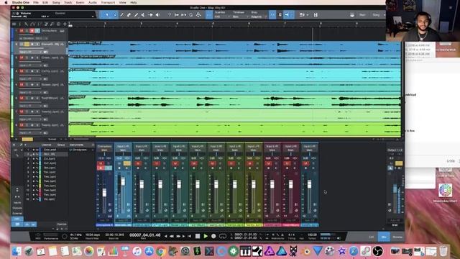Open the Transport menu
Image resolution: width=460 pixels, height=259 pixels.
(108, 2)
